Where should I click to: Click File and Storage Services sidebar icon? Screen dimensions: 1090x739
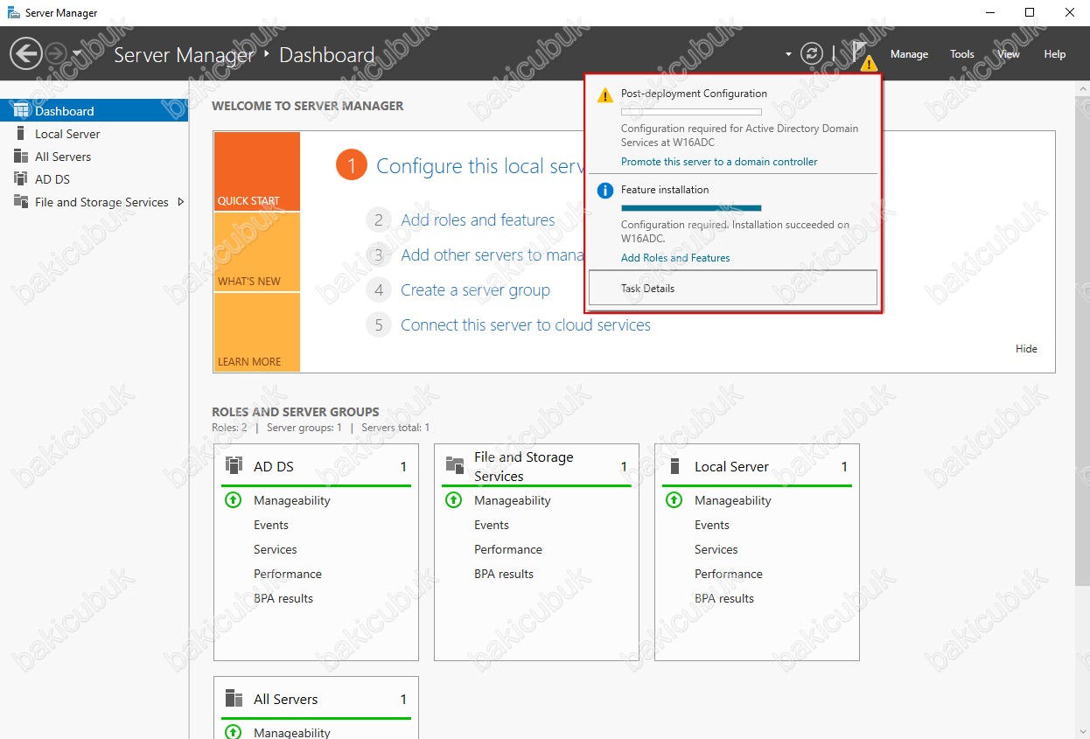point(21,201)
